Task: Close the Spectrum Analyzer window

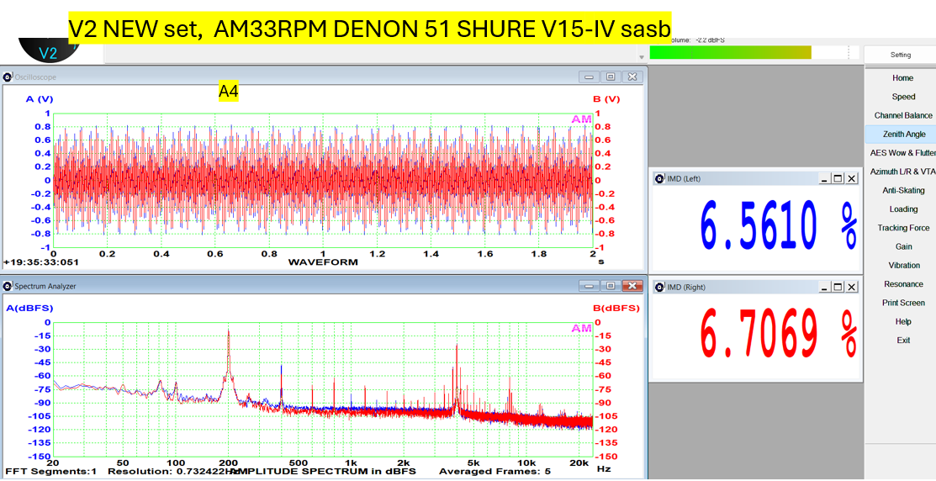Action: pos(632,286)
